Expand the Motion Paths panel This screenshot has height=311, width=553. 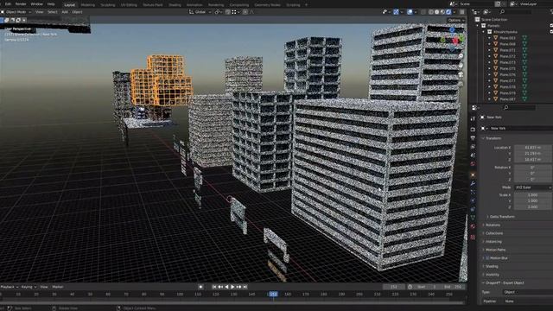[x=495, y=250]
